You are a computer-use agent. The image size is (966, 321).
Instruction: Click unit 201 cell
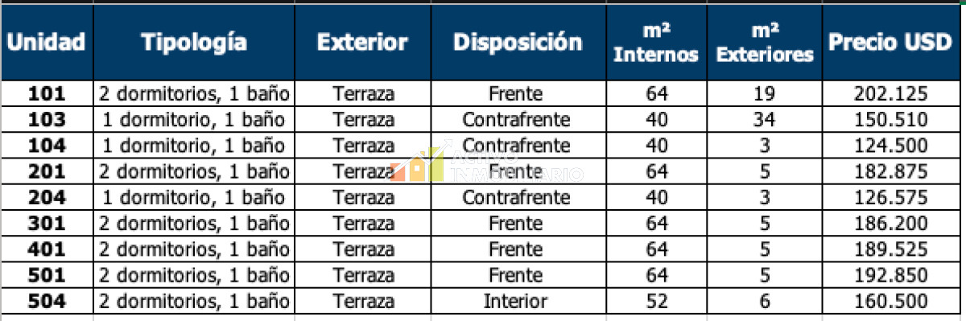pyautogui.click(x=47, y=171)
